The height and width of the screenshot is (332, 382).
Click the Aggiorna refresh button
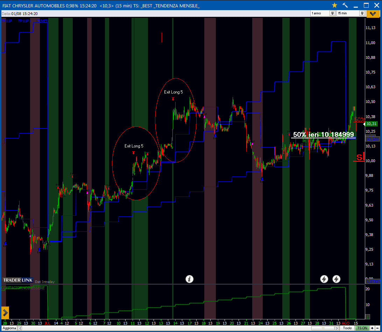click(9, 328)
